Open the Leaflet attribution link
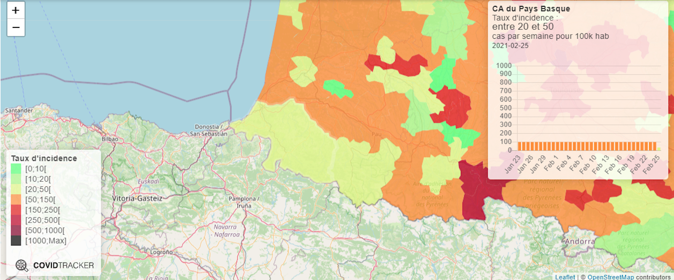The height and width of the screenshot is (280, 674). click(564, 277)
